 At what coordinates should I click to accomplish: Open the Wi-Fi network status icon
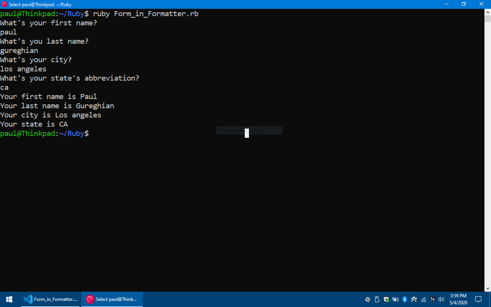[423, 299]
